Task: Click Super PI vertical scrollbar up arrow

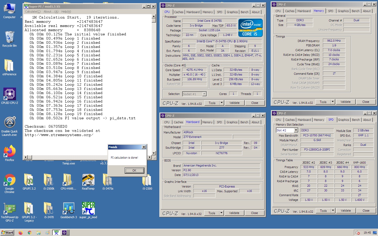Action: point(154,16)
